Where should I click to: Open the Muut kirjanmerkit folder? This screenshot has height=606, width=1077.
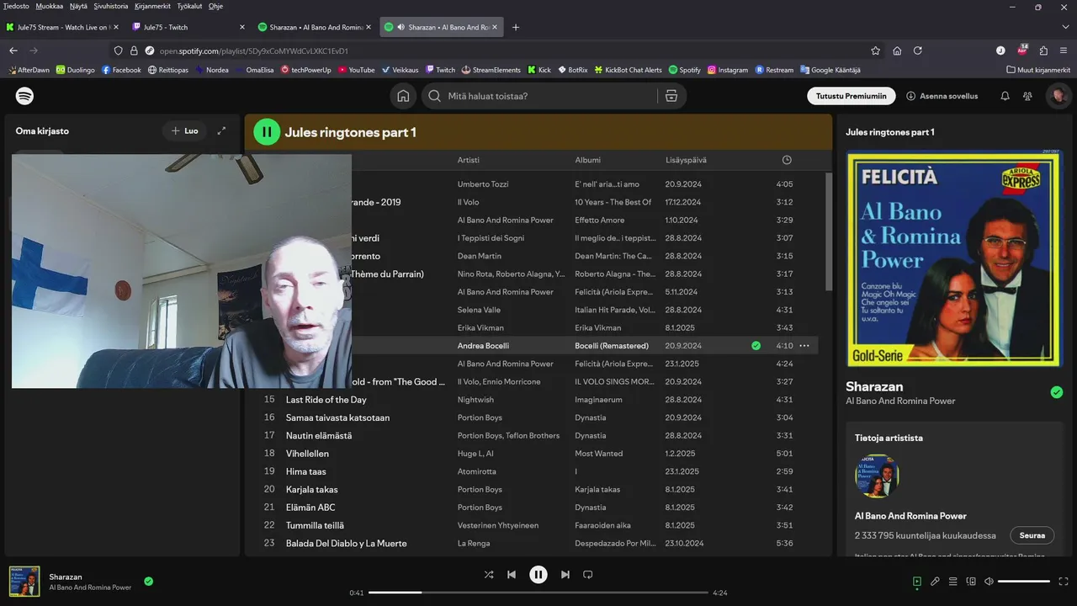pos(1038,70)
